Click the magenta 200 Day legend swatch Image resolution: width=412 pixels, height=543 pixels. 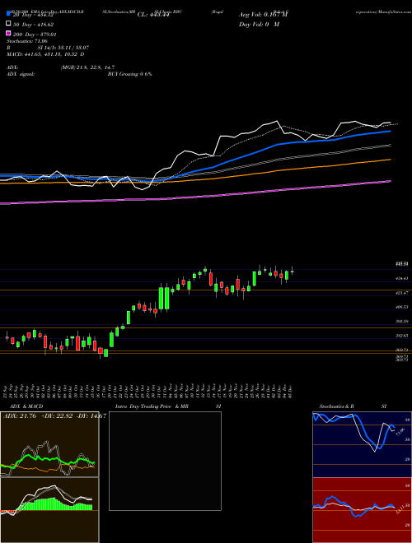8,34
